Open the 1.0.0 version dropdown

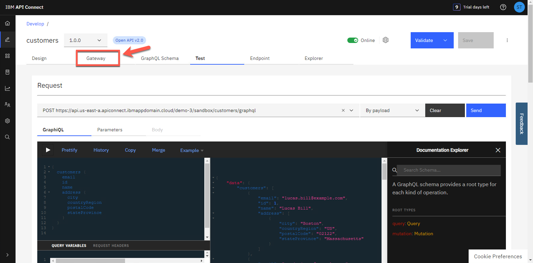tap(85, 40)
